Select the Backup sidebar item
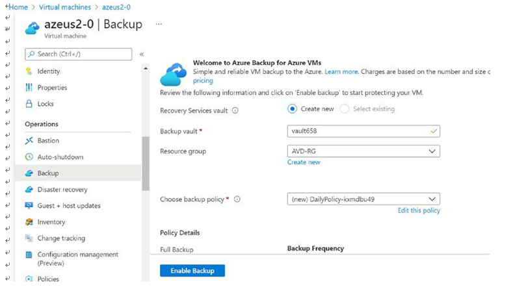 tap(78, 173)
